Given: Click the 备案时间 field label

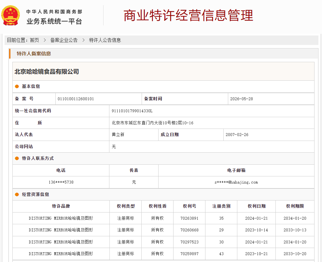Looking at the screenshot, I should (153, 99).
